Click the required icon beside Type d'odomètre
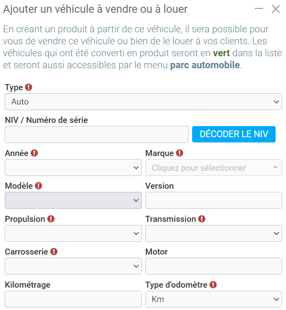 213,284
